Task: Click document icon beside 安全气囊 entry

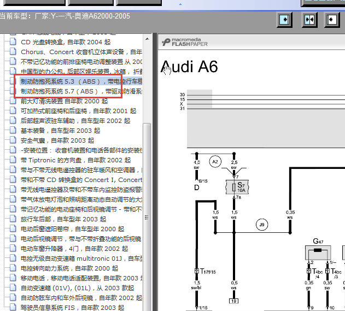Action: (13, 140)
